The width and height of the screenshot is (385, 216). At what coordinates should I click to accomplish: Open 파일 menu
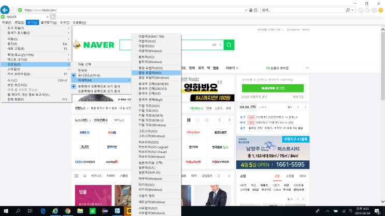(x=6, y=22)
